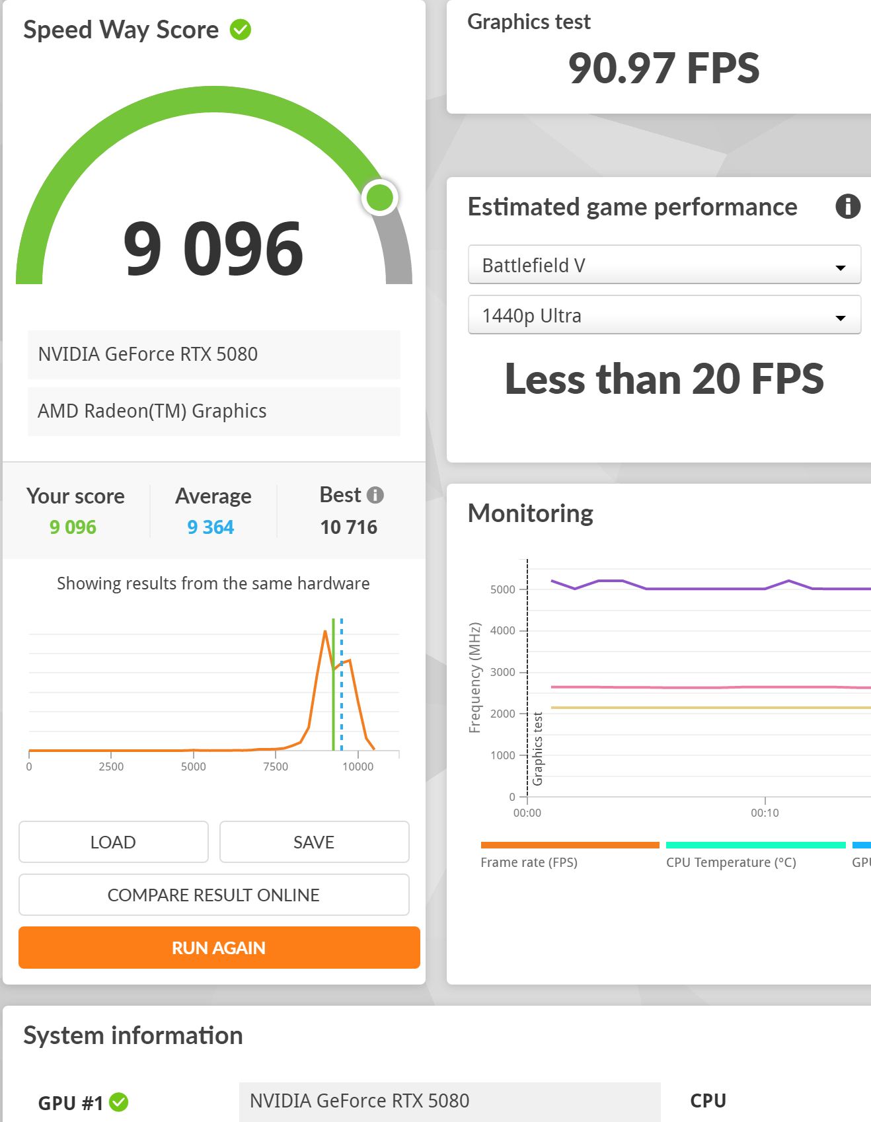Select the AMD Radeon(TM) Graphics row

(214, 412)
